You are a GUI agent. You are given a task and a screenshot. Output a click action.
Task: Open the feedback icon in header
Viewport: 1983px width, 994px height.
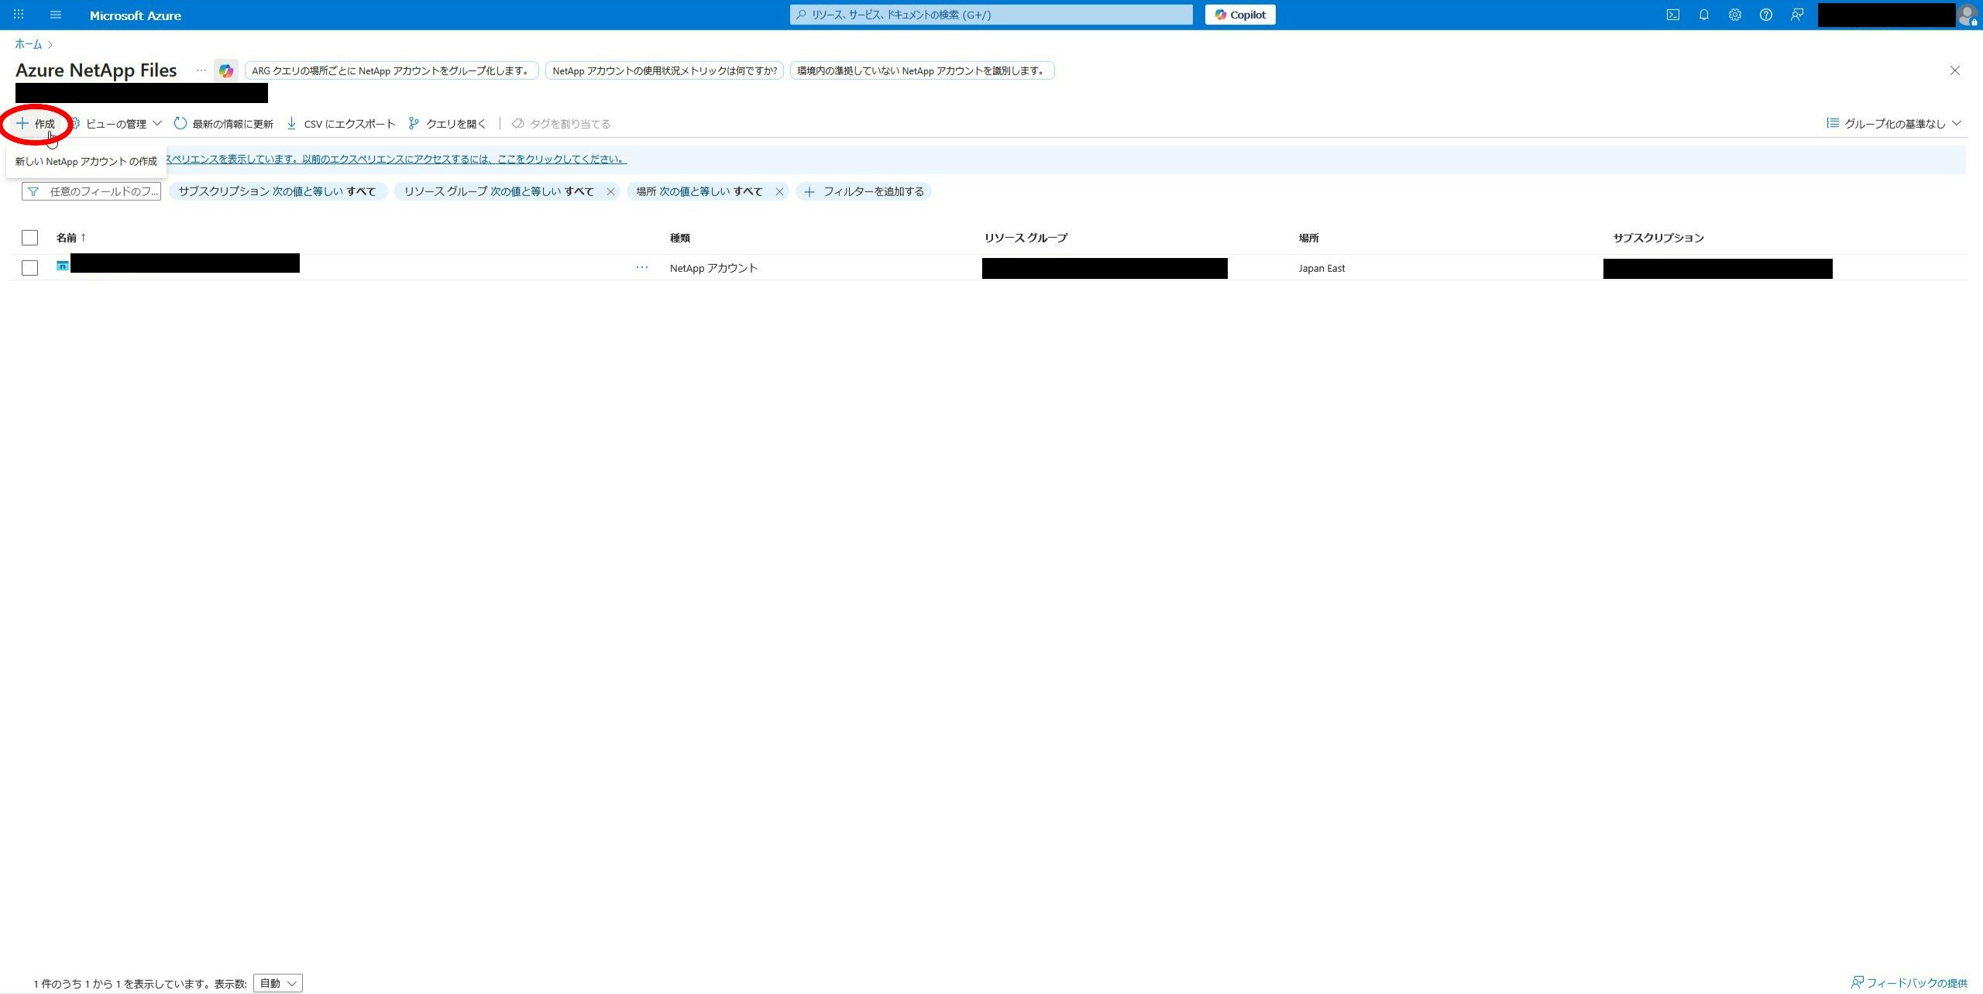(x=1796, y=15)
